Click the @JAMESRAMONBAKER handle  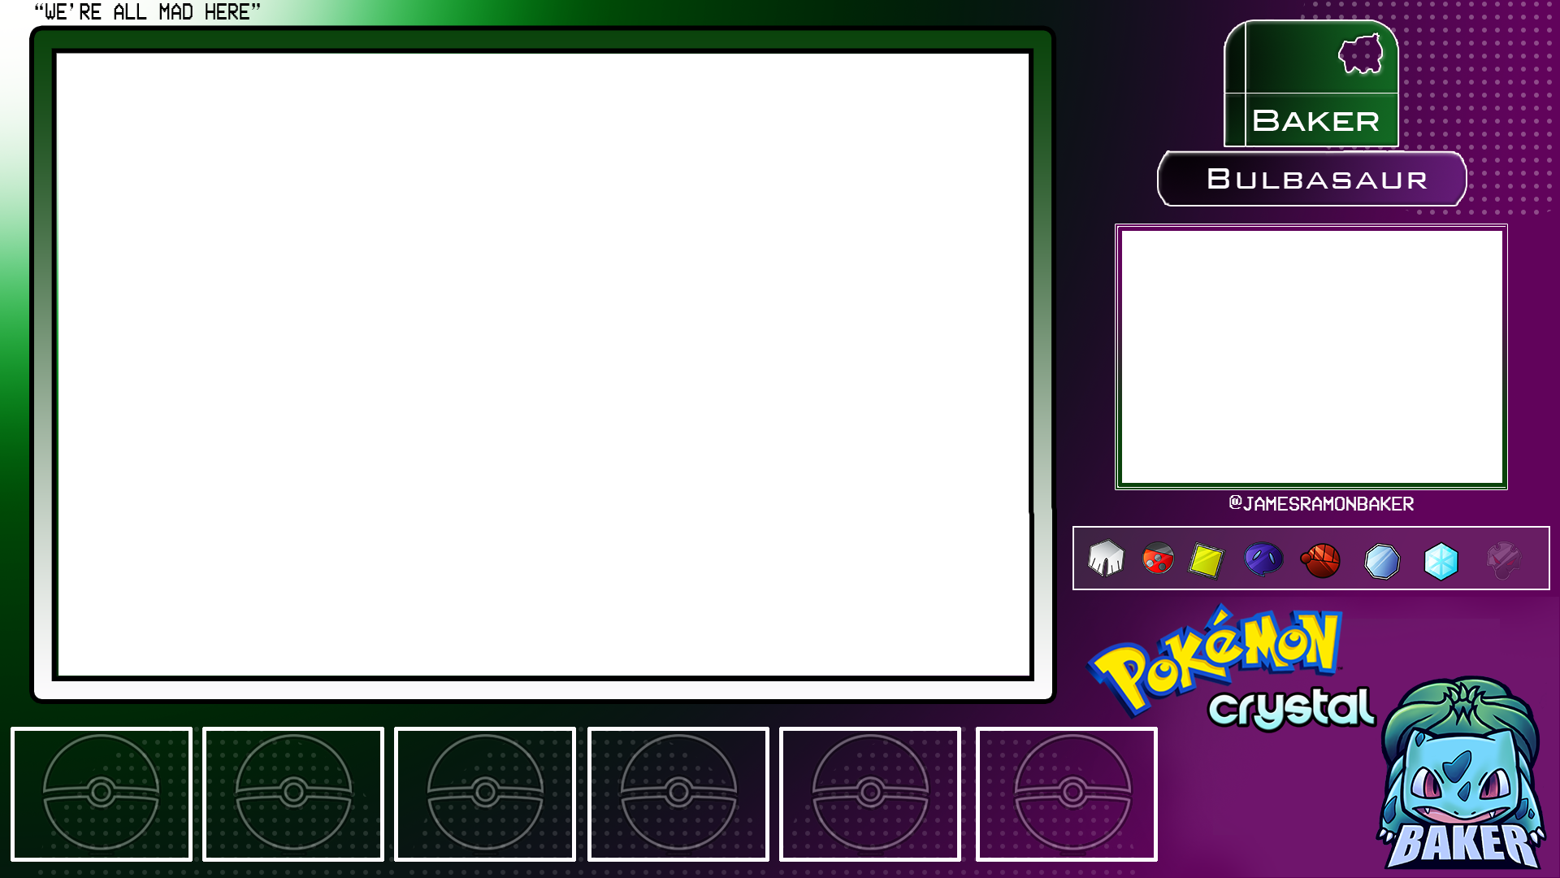[x=1321, y=504]
